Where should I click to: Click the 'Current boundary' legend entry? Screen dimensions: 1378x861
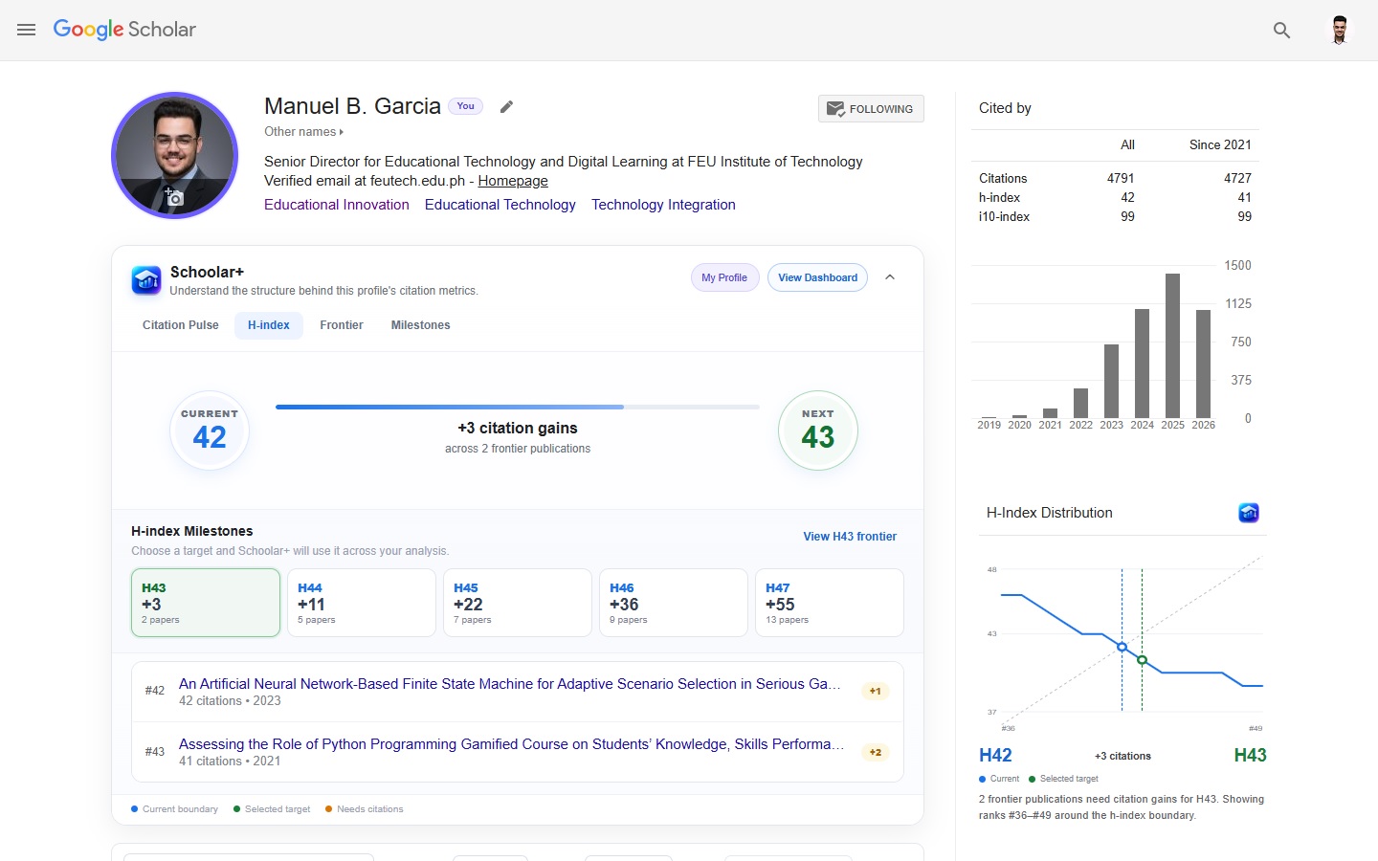[x=174, y=809]
